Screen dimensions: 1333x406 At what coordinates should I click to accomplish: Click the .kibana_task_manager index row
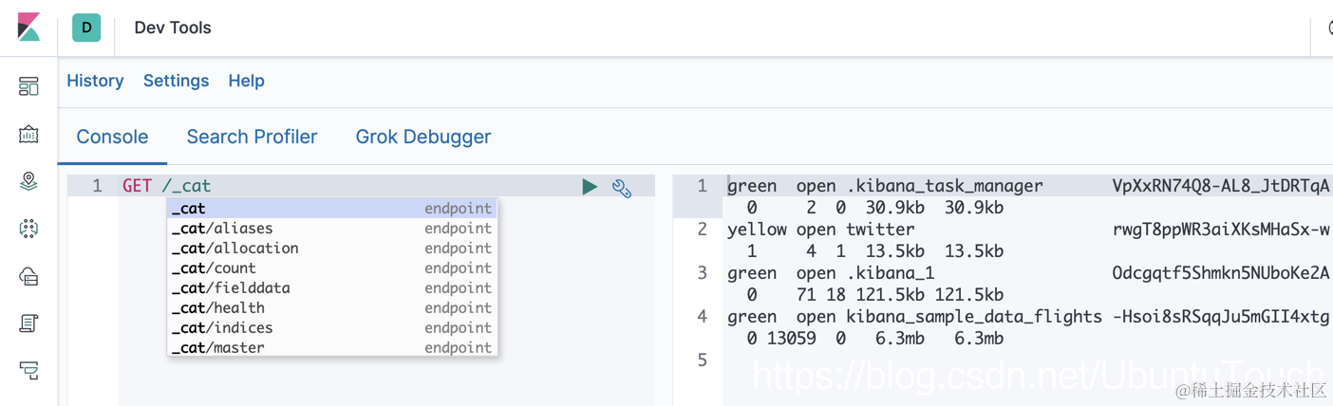pyautogui.click(x=1028, y=186)
